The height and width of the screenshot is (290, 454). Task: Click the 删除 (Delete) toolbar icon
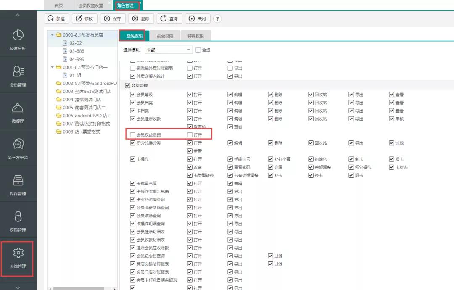click(141, 18)
